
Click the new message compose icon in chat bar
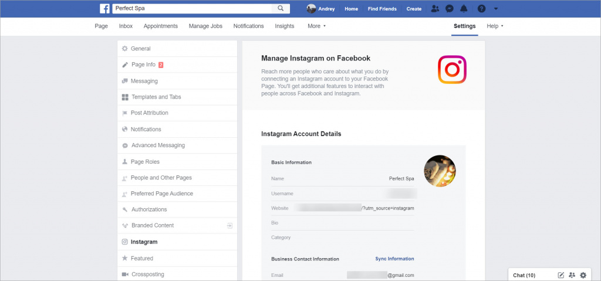click(x=561, y=275)
